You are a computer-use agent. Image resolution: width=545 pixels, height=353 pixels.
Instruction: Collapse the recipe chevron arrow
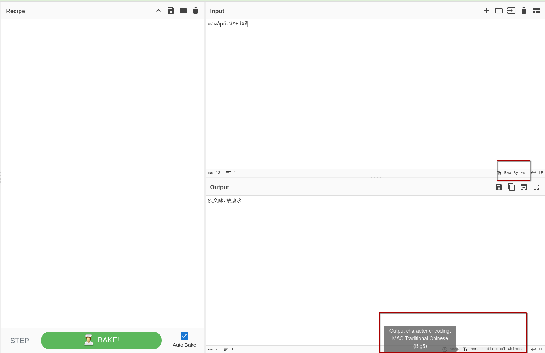pos(158,11)
